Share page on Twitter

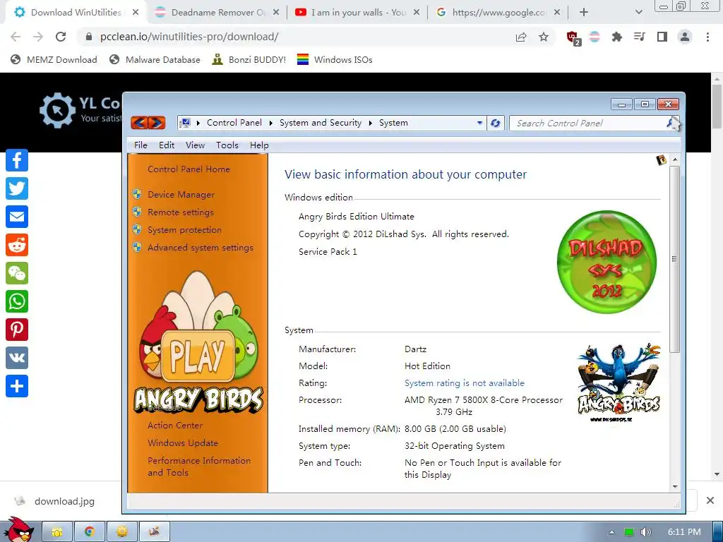coord(17,188)
